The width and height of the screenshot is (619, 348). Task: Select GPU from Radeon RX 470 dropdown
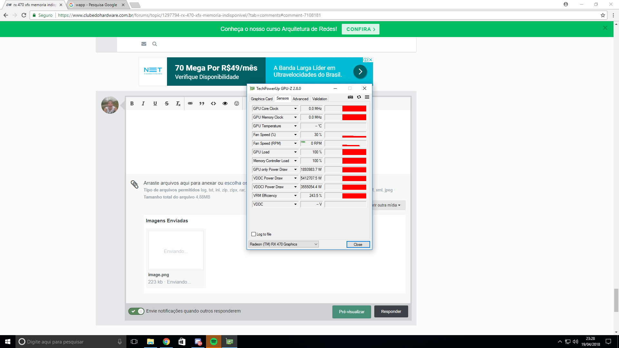point(284,244)
